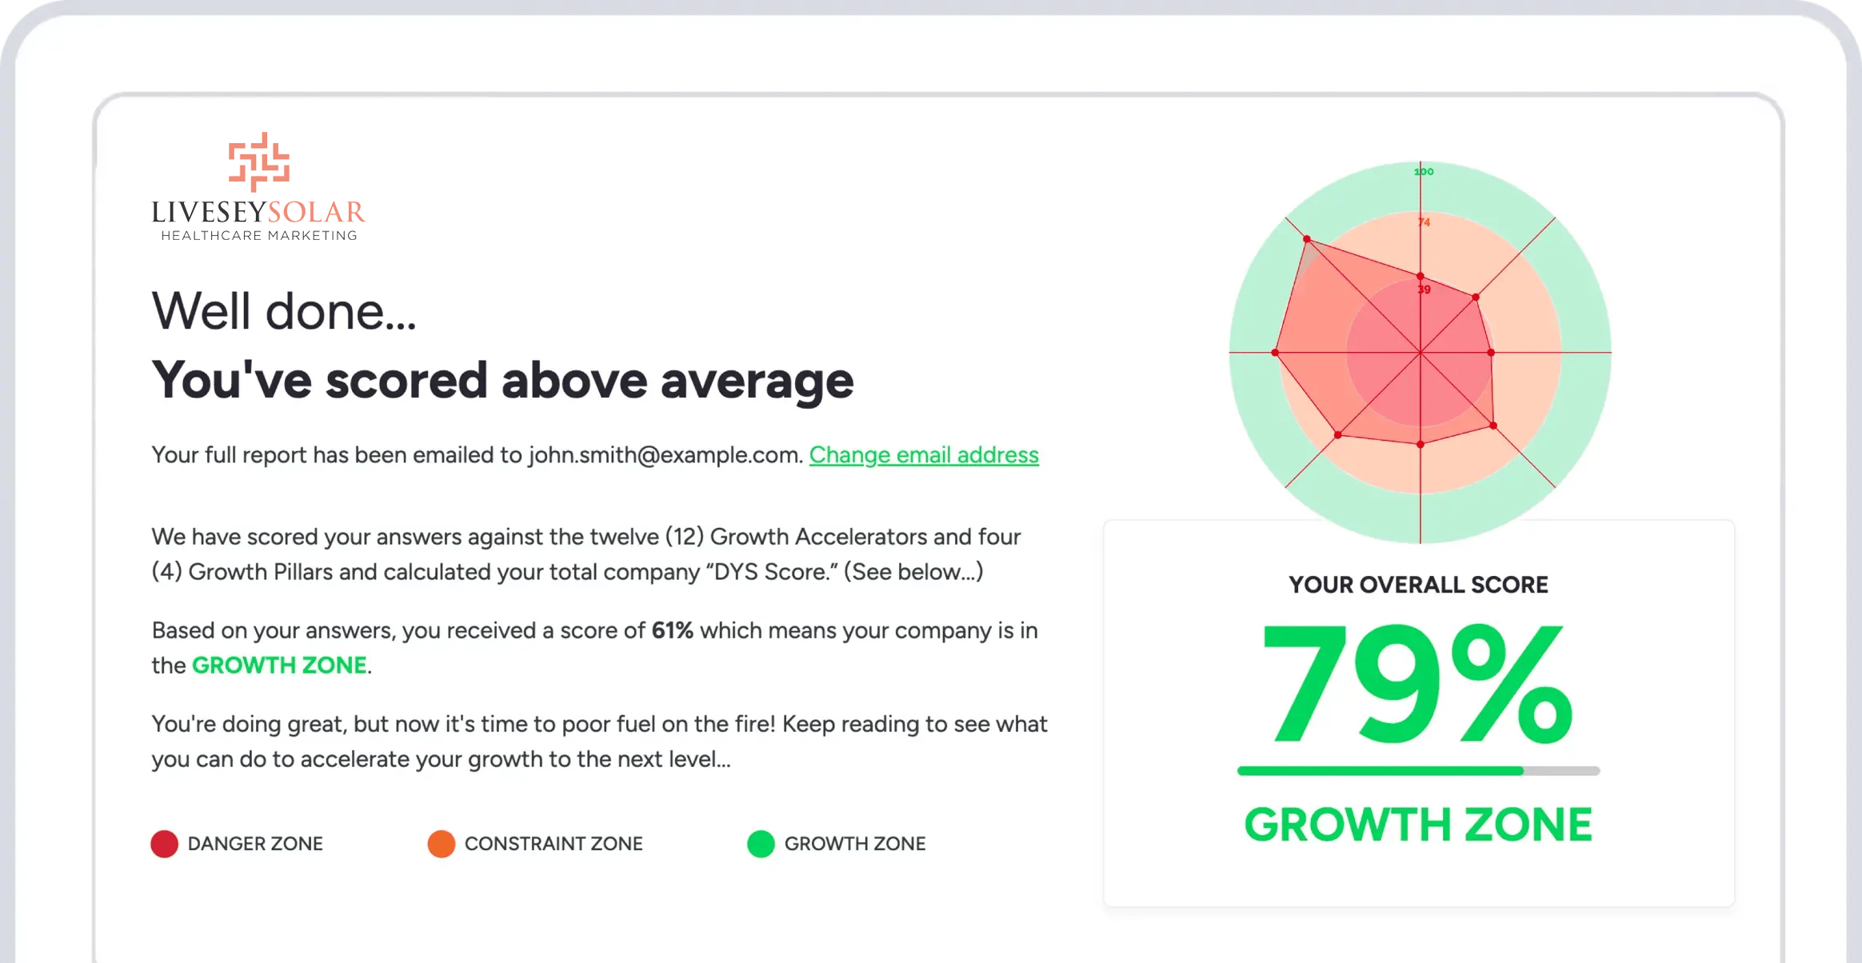Click the DANGER ZONE legend label

pos(255,844)
